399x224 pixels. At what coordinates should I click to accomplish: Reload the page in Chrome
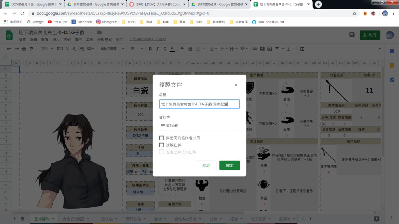coord(22,14)
